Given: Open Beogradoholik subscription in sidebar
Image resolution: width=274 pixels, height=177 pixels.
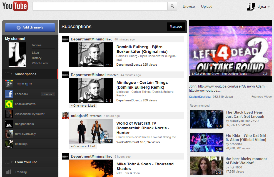Looking at the screenshot, I should [x=24, y=124].
